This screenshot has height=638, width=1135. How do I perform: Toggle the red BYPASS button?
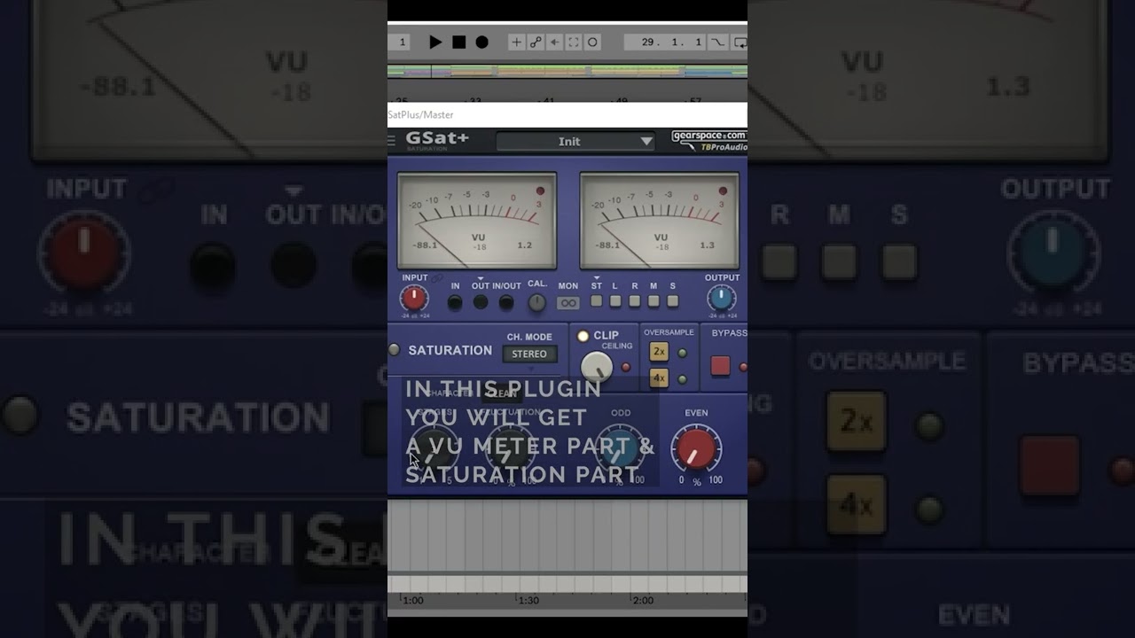(x=720, y=366)
